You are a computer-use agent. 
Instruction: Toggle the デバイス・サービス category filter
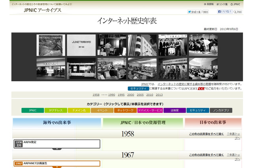150,110
